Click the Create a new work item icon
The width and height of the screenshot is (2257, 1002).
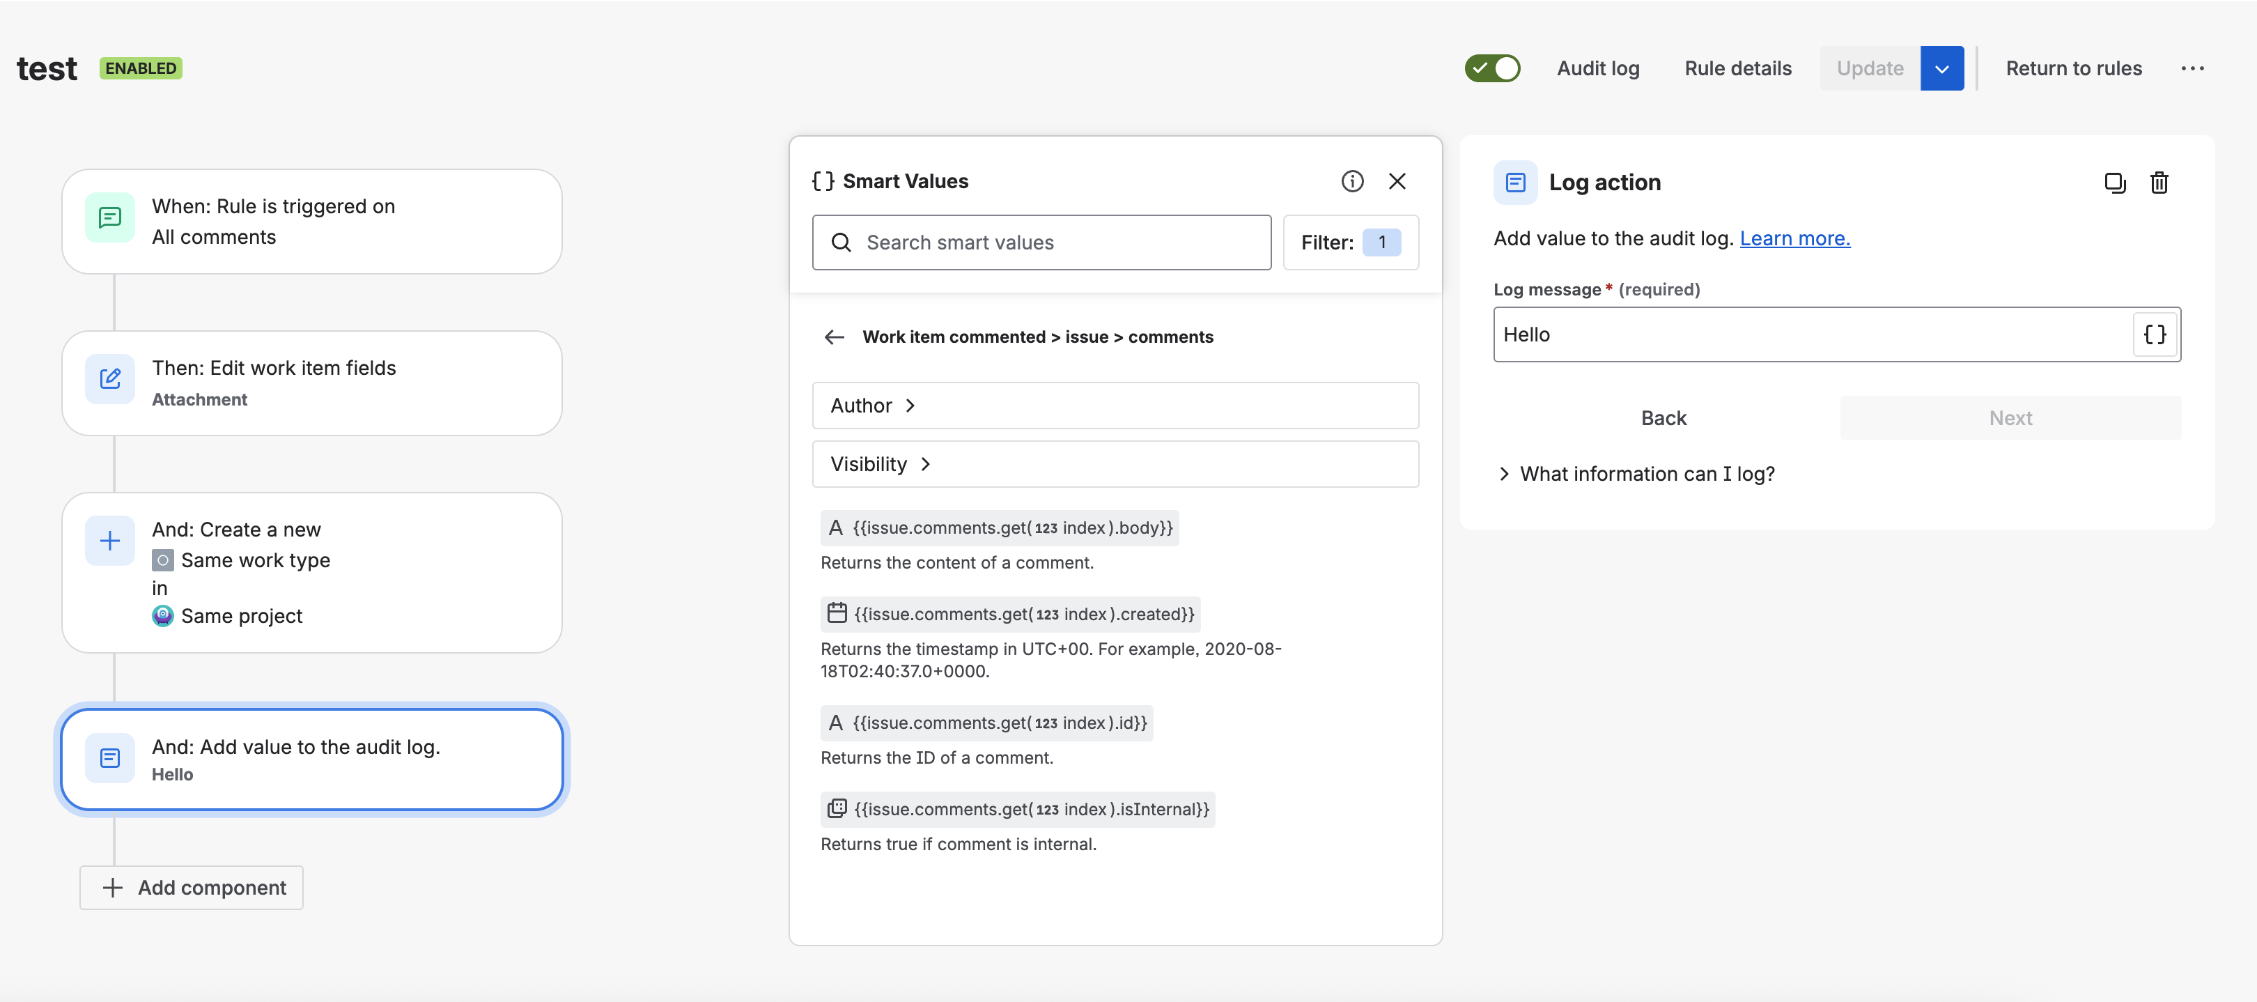click(109, 540)
